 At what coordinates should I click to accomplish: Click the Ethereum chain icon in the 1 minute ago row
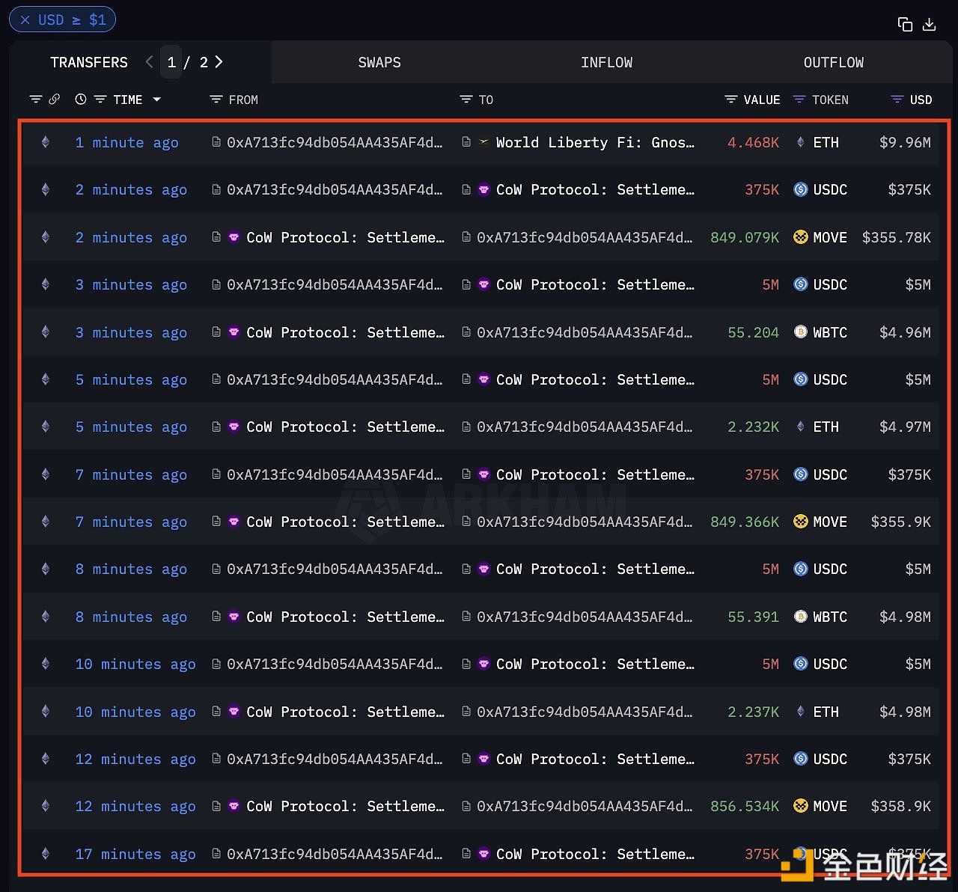click(x=46, y=142)
